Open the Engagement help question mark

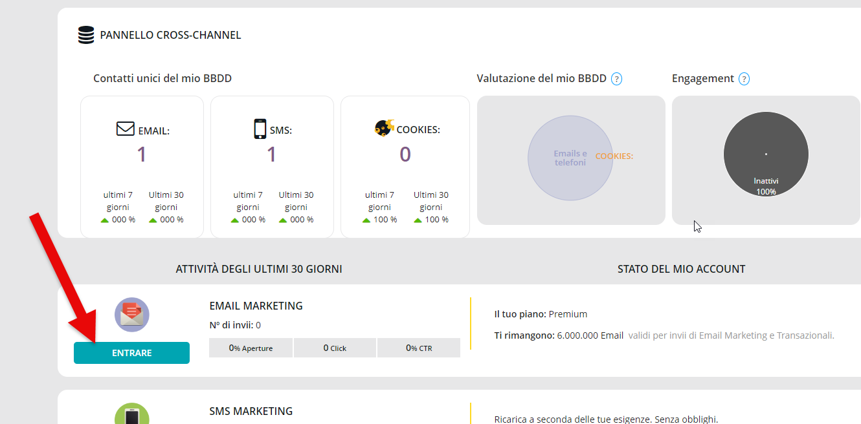(744, 79)
